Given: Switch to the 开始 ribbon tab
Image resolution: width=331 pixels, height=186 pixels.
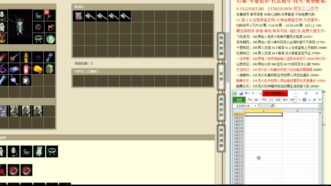Looking at the screenshot, I should [250, 100].
